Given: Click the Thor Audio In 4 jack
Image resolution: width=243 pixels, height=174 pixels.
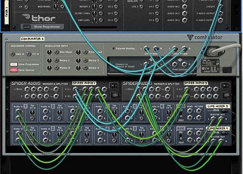Looking at the screenshot, I should [185, 20].
